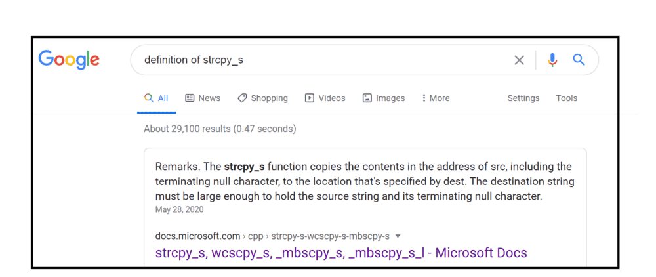Click the Google logo
This screenshot has height=277, width=656.
point(69,60)
